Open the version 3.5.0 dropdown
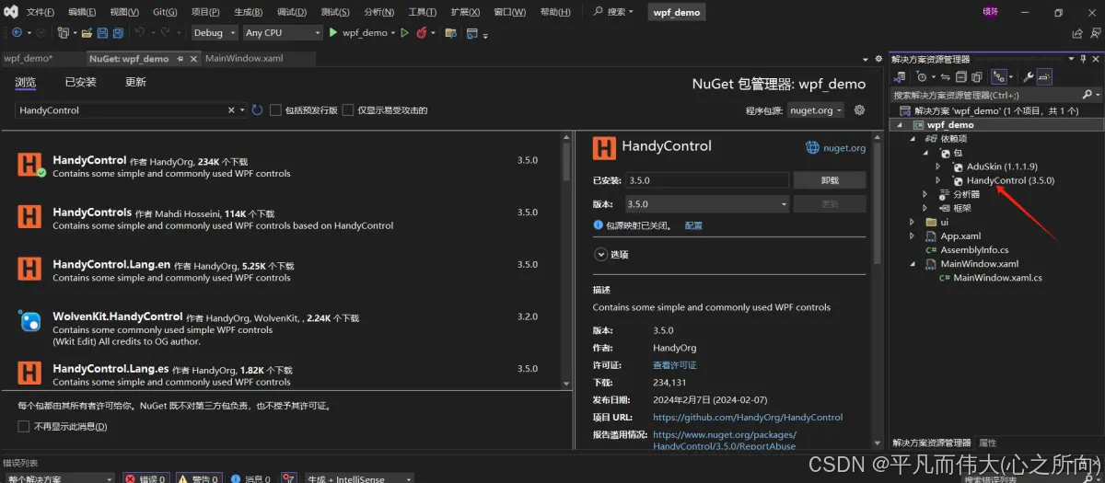The image size is (1105, 483). pos(706,204)
